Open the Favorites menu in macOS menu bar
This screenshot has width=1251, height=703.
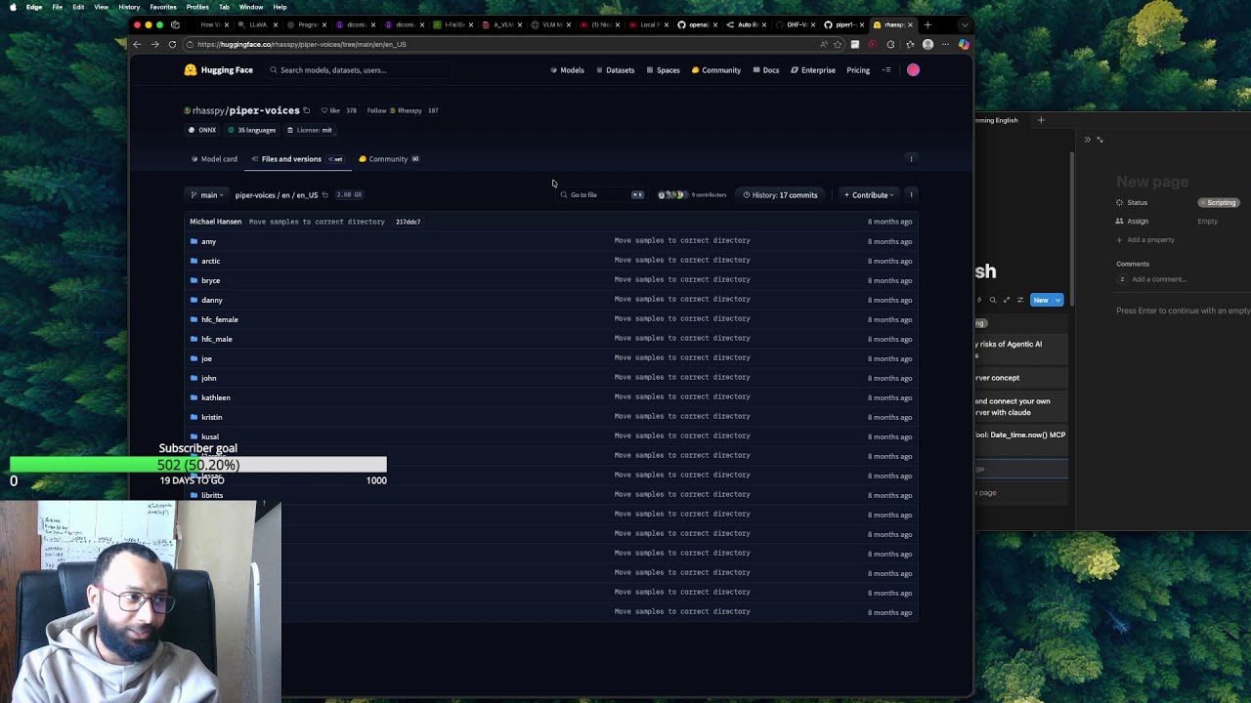pyautogui.click(x=163, y=7)
